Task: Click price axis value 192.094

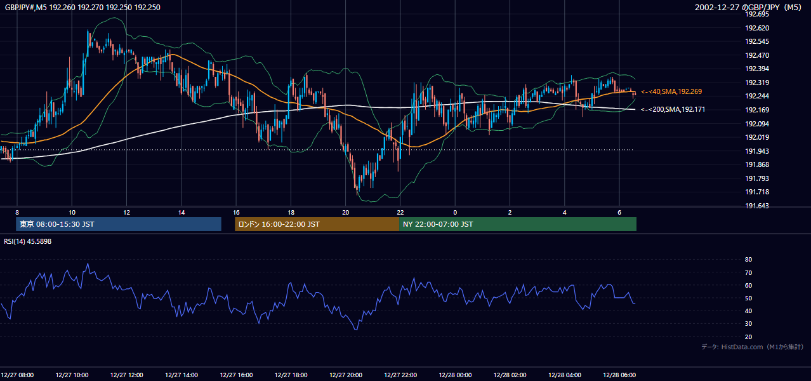Action: coord(757,124)
